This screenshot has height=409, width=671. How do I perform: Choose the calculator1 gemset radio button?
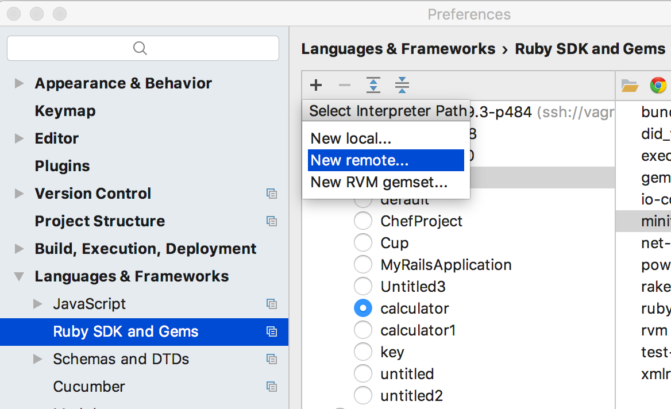(363, 331)
